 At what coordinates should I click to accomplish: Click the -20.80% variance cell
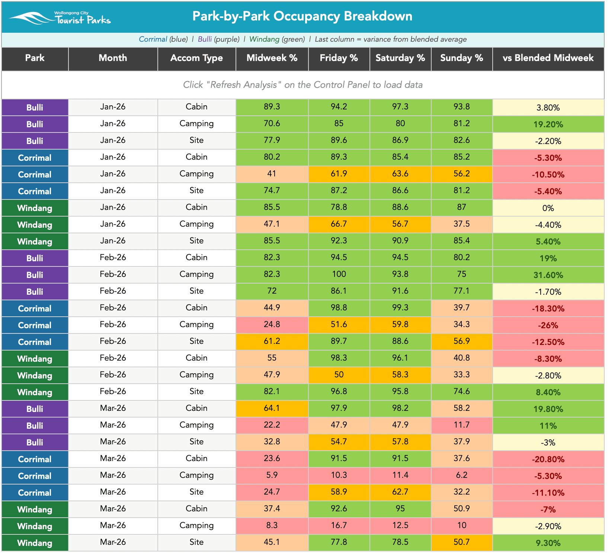coord(548,459)
